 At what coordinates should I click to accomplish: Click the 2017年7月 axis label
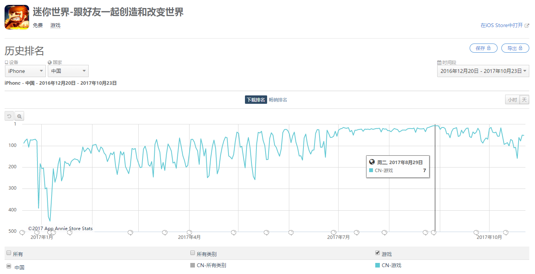coord(339,237)
